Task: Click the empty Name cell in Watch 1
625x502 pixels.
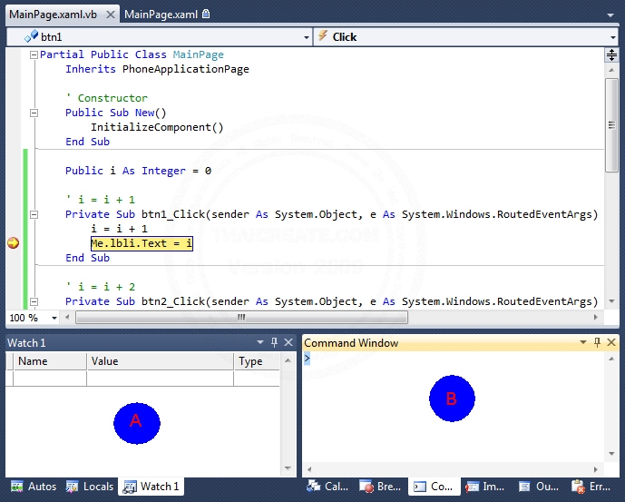Action: (51, 379)
